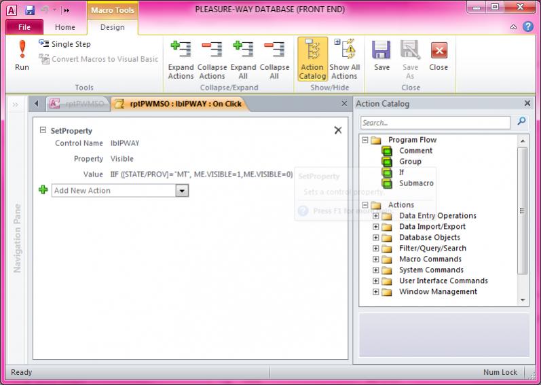Click the Add New Action combo box
The image size is (541, 385).
pyautogui.click(x=120, y=190)
